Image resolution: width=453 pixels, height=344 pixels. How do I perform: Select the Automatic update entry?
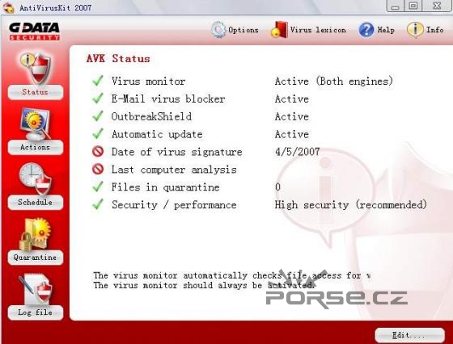pos(201,134)
